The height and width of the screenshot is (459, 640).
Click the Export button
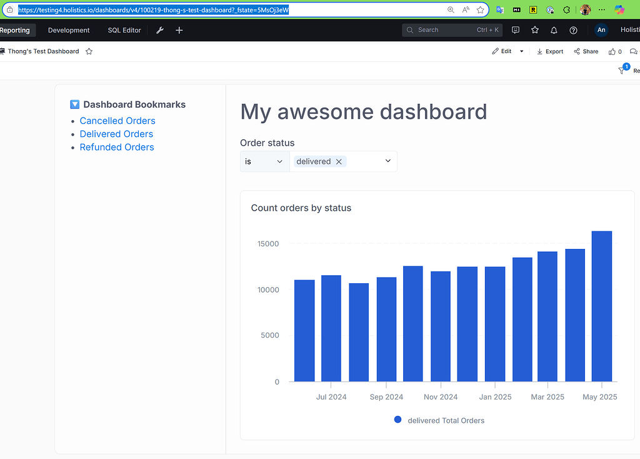pos(550,51)
